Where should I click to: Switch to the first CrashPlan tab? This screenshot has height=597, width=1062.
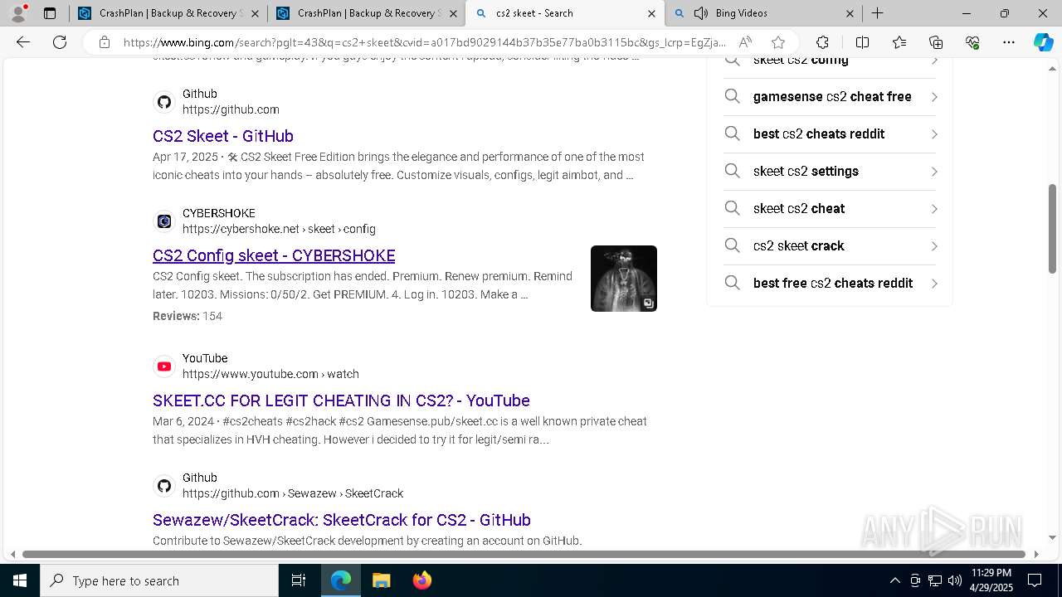click(x=167, y=13)
